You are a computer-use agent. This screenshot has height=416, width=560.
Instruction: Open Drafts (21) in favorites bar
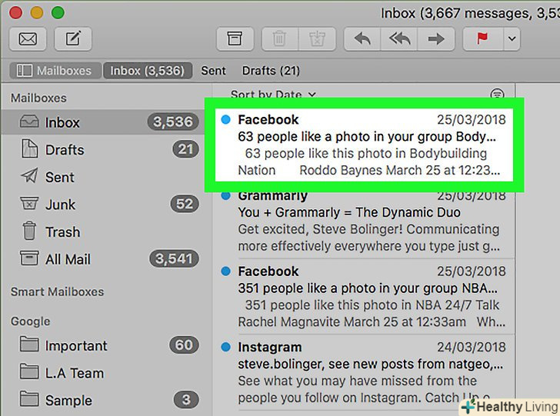tap(271, 70)
